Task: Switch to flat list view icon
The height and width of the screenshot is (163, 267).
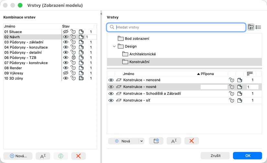Action: (x=258, y=27)
